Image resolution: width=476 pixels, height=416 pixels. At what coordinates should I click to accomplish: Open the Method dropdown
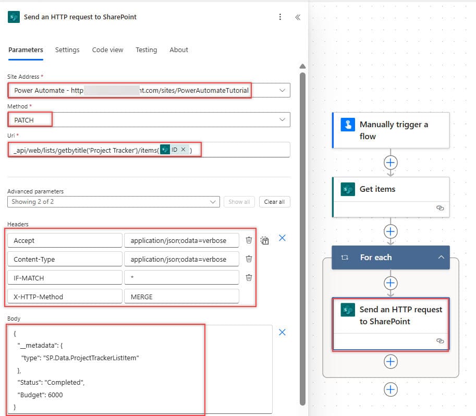(x=282, y=119)
